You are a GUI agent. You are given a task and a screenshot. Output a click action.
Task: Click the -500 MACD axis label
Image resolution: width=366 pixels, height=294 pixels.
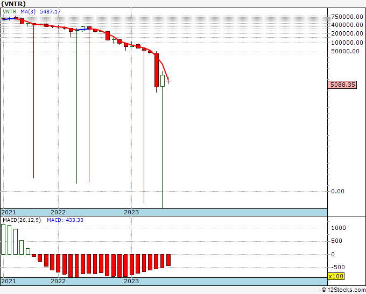pyautogui.click(x=338, y=267)
